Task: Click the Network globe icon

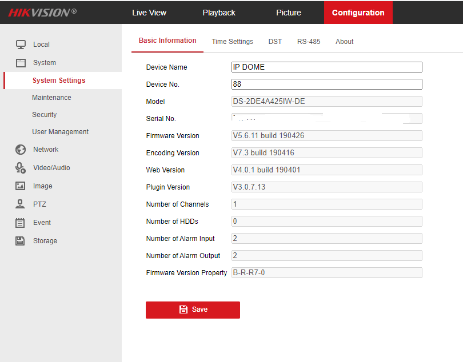Action: [21, 150]
